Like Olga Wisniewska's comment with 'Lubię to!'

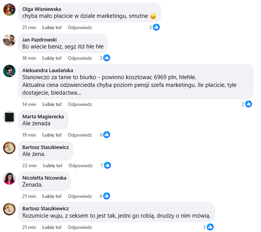click(x=52, y=27)
